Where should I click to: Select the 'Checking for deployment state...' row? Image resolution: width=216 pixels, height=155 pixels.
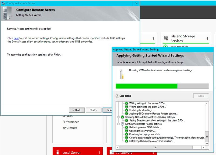coord(146,134)
